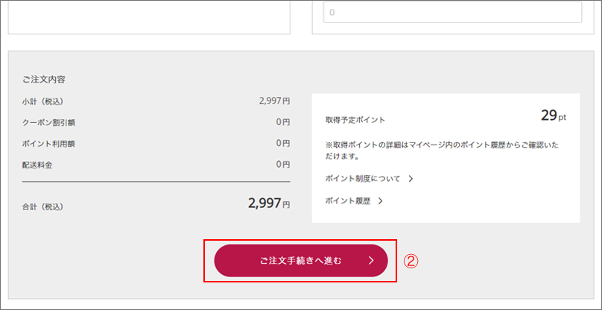Click the arrow icon inside the order button
602x310 pixels.
[372, 261]
